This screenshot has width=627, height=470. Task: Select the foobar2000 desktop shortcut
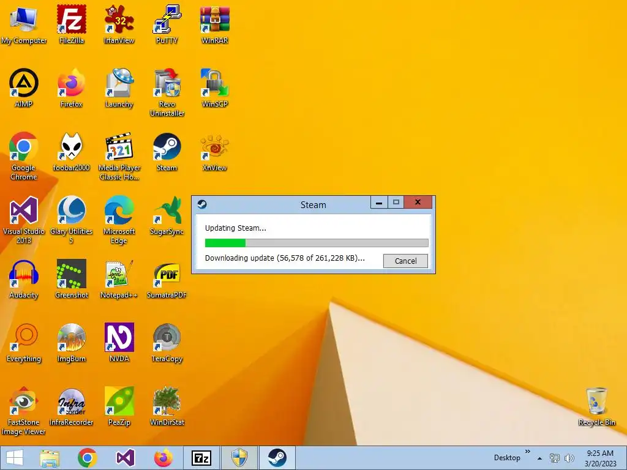coord(71,152)
